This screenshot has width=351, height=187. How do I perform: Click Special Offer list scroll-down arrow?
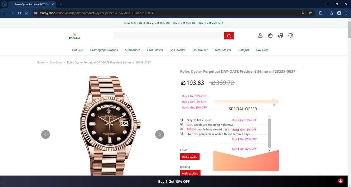coord(270,150)
